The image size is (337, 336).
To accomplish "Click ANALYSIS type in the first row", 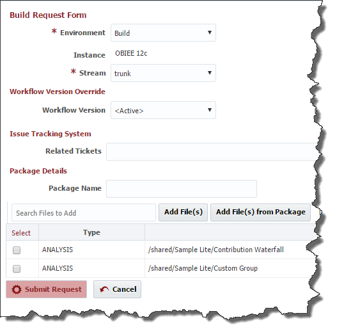I will pyautogui.click(x=58, y=250).
